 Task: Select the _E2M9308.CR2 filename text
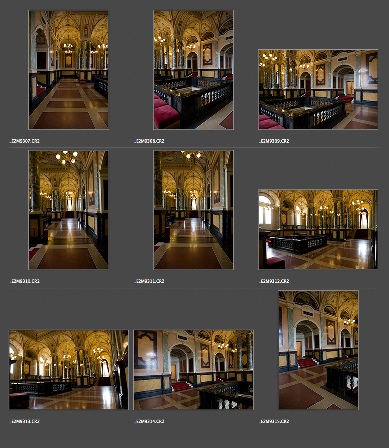pos(149,141)
